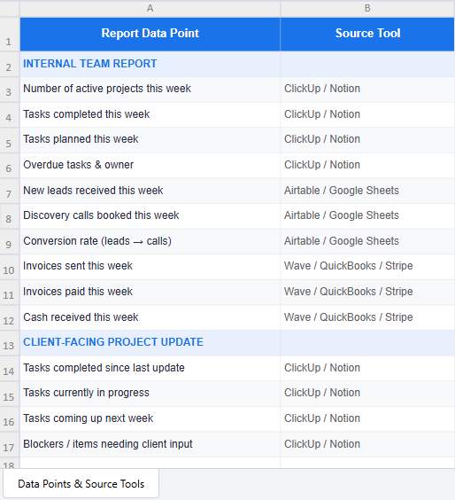Select cell Tasks coming up next week
Viewport: 455px width, 500px height.
[150, 418]
